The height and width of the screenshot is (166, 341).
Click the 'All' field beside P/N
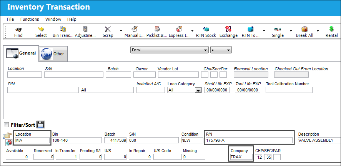pos(107,90)
